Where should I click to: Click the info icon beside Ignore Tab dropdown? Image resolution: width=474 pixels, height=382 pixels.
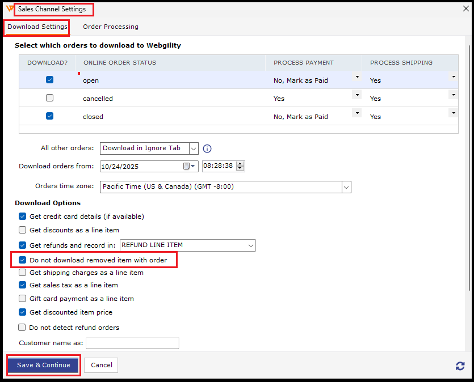click(207, 148)
